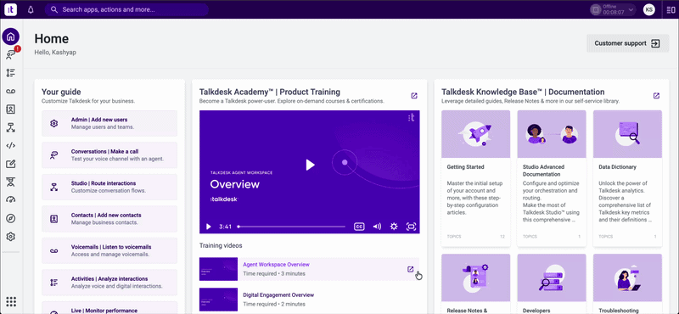Image resolution: width=679 pixels, height=314 pixels.
Task: Open Talkdesk Academy in external link icon
Action: pyautogui.click(x=414, y=96)
